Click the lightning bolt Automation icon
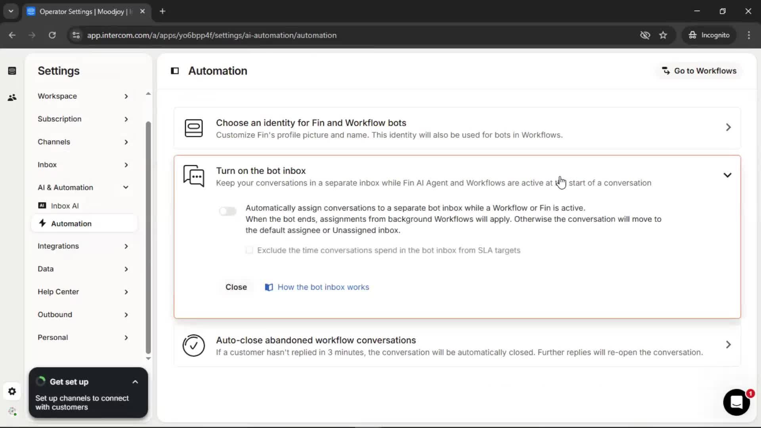This screenshot has height=428, width=761. (x=42, y=223)
